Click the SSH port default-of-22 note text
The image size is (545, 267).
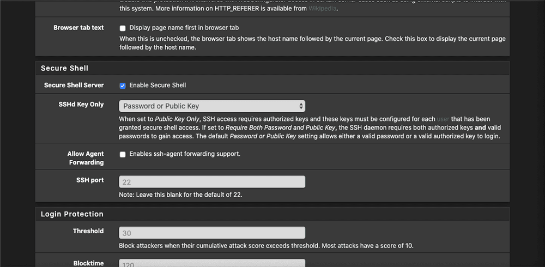180,195
